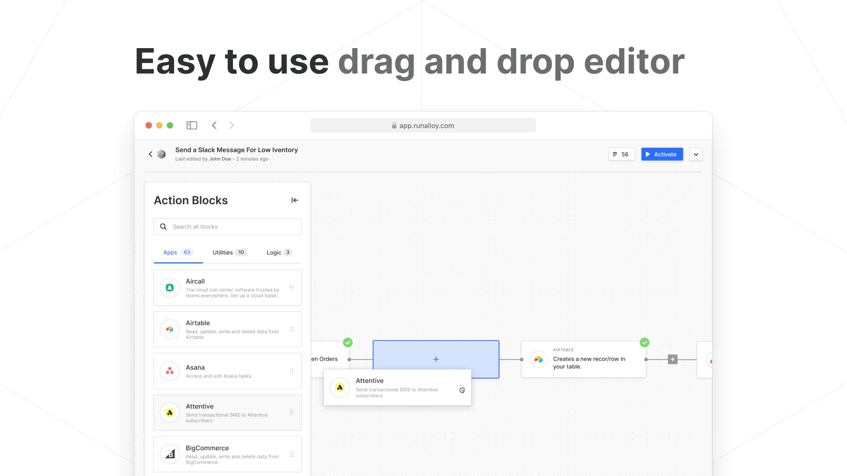This screenshot has width=847, height=476.
Task: Click the gray plus connector after Airtable step
Action: 673,360
